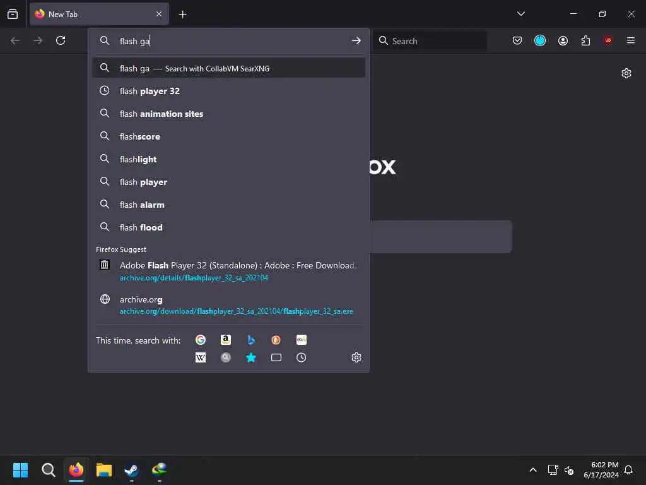This screenshot has width=646, height=485.
Task: Open new tab page personalize gear
Action: coord(626,73)
